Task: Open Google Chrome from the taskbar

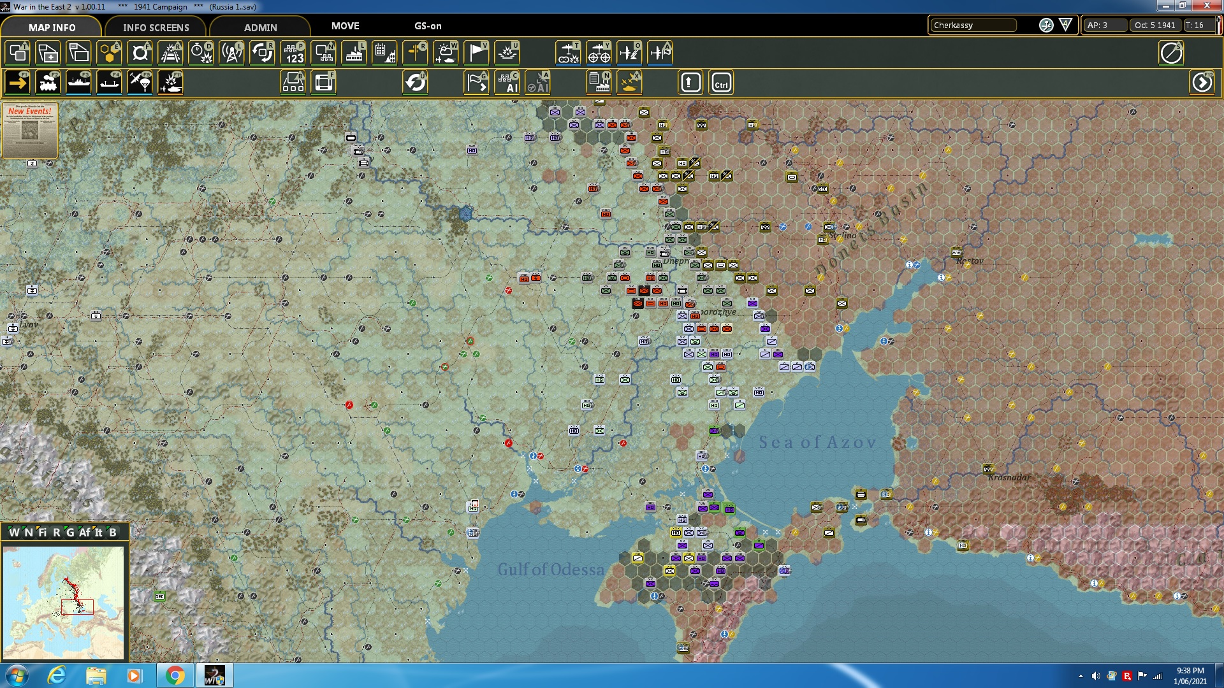Action: [x=175, y=675]
